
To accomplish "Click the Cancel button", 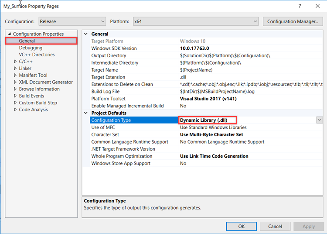I will [275, 227].
